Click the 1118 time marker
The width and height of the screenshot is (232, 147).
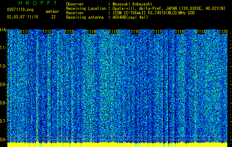[180, 32]
